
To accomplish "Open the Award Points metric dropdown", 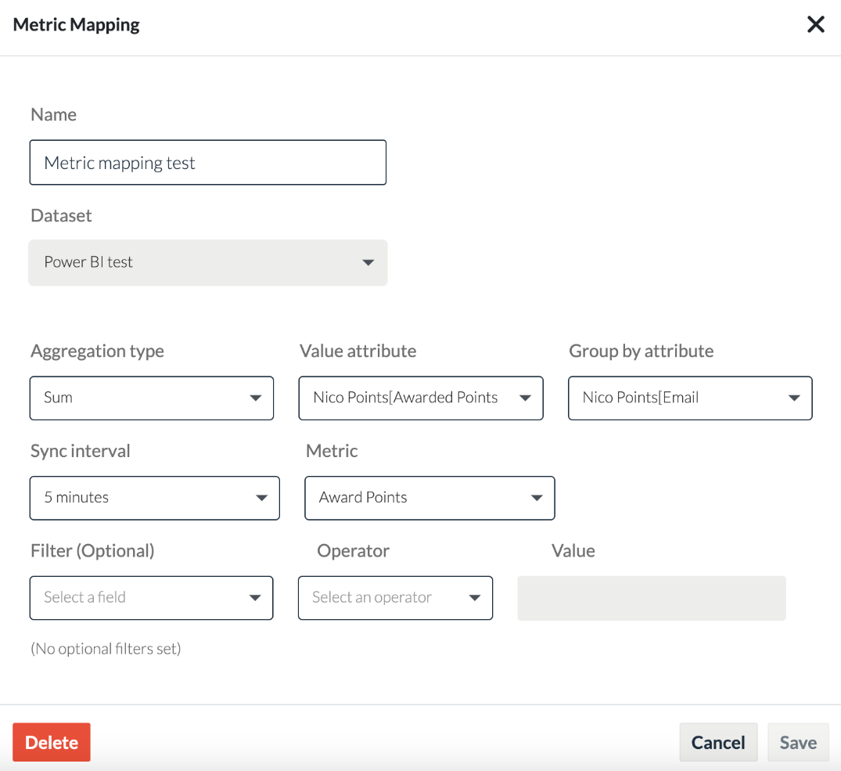I will [x=429, y=498].
